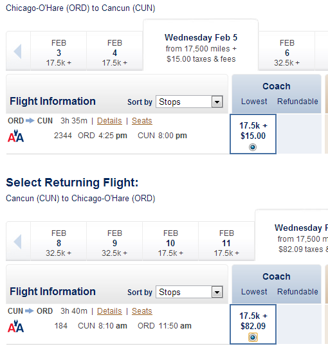Open the departing flights Sort by Stops dropdown
The image size is (328, 360).
pyautogui.click(x=189, y=102)
